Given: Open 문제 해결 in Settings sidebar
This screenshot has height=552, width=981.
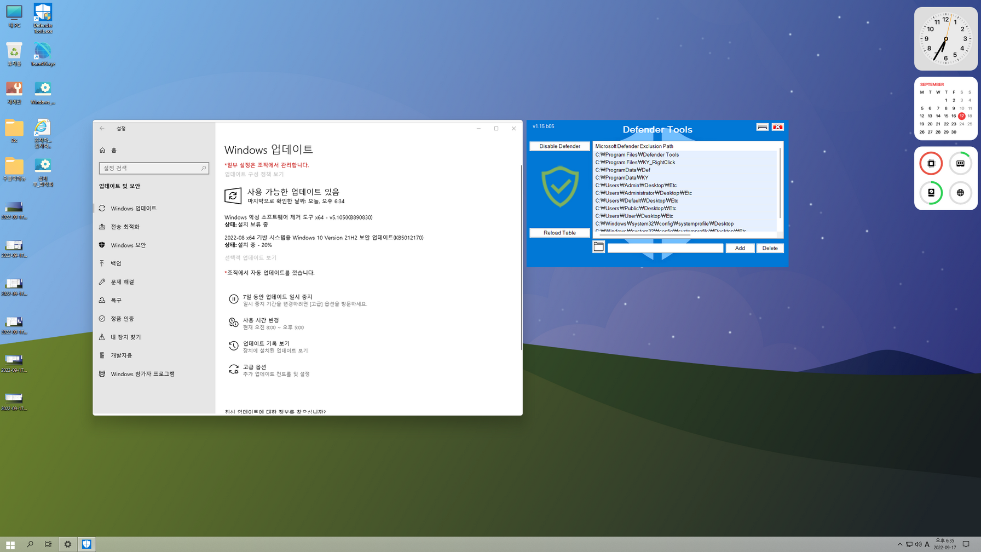Looking at the screenshot, I should 154,282.
